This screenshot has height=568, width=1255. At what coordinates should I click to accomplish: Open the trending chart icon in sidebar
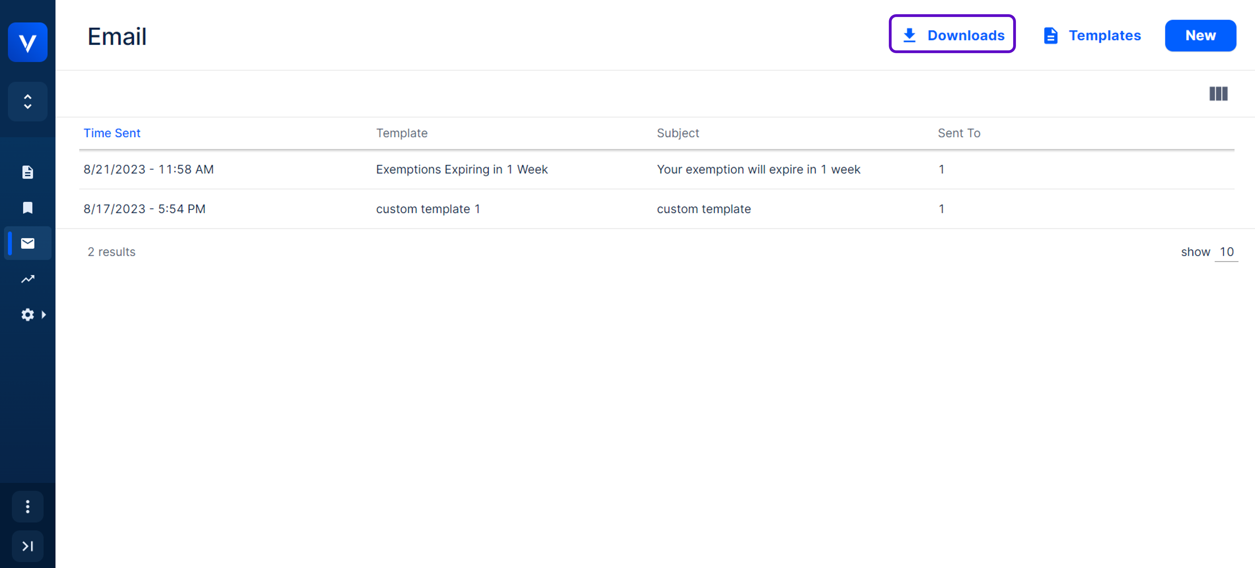pos(28,279)
